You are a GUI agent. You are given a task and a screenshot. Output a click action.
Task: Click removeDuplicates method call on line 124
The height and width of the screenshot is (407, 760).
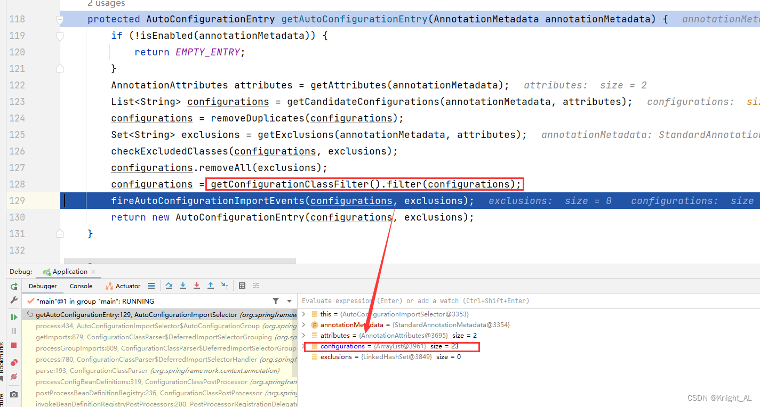click(257, 118)
